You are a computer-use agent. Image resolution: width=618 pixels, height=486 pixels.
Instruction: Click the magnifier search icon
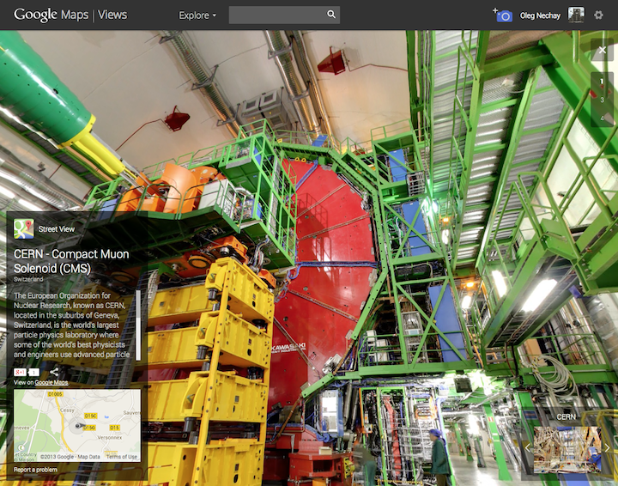point(331,15)
